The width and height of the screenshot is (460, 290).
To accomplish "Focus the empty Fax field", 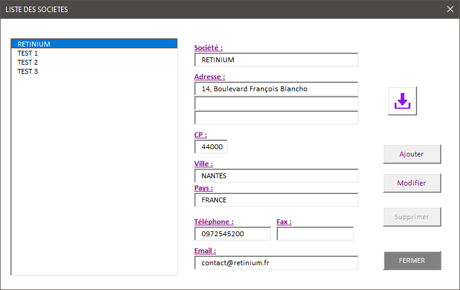I will (x=315, y=234).
